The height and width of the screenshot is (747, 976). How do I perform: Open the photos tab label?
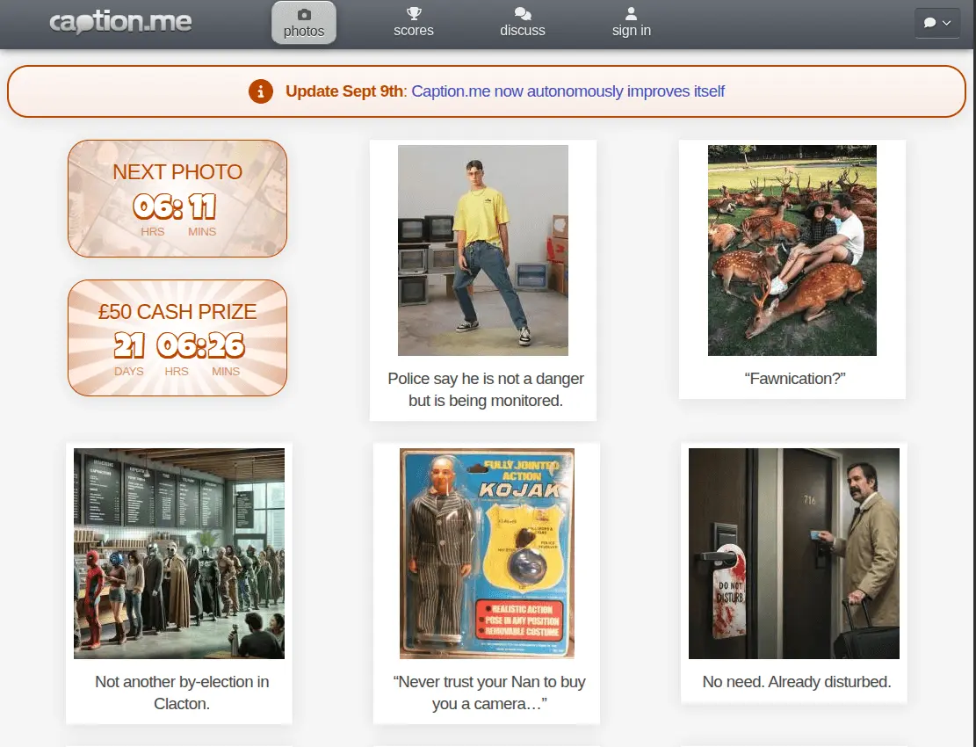point(304,31)
